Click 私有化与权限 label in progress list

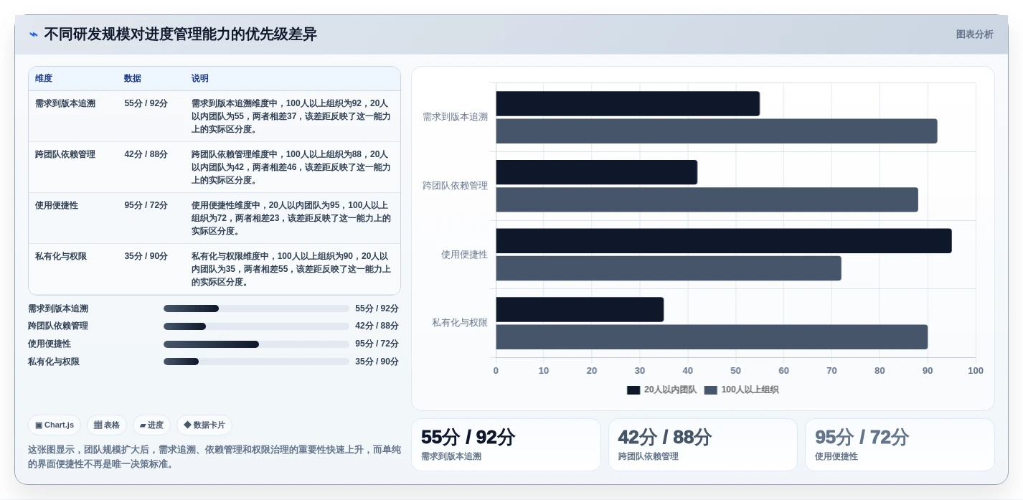click(x=54, y=362)
